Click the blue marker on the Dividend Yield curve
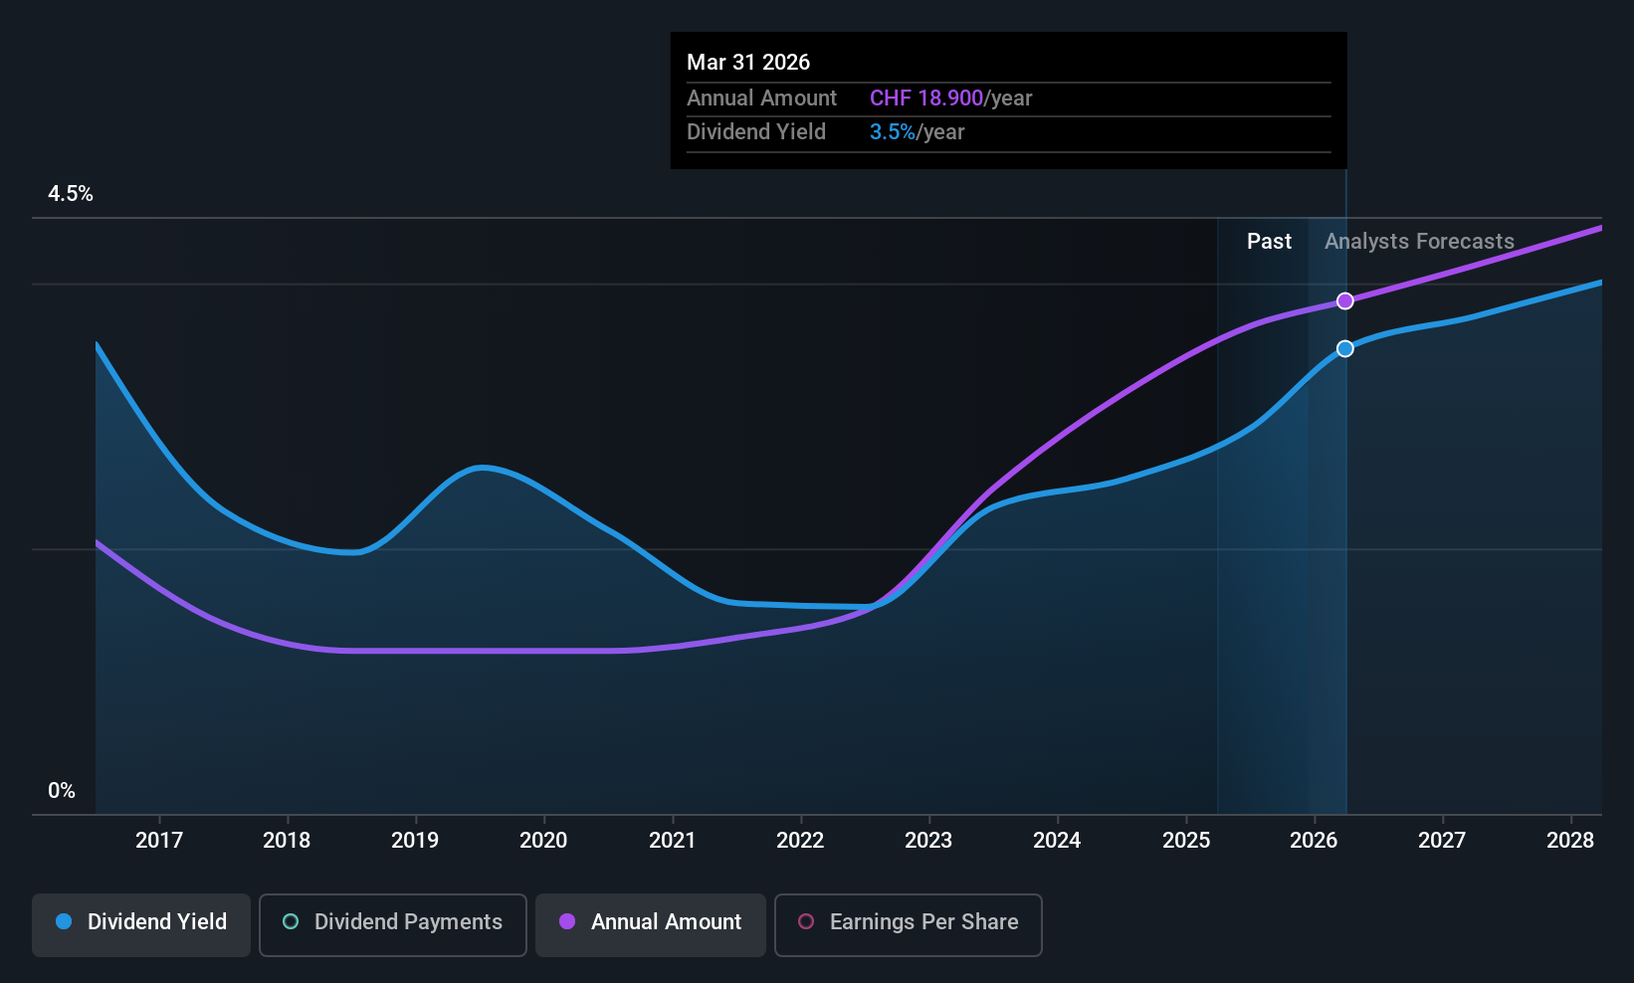1634x983 pixels. (x=1345, y=348)
